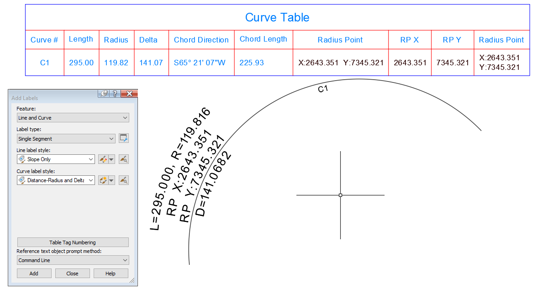The height and width of the screenshot is (300, 538).
Task: Click the Close button in the dialog
Action: tap(72, 273)
